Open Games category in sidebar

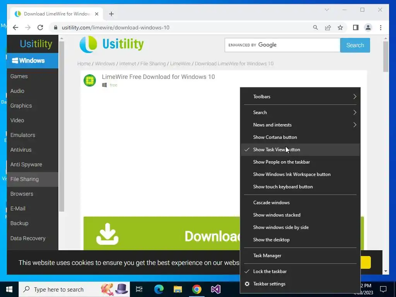[32, 76]
